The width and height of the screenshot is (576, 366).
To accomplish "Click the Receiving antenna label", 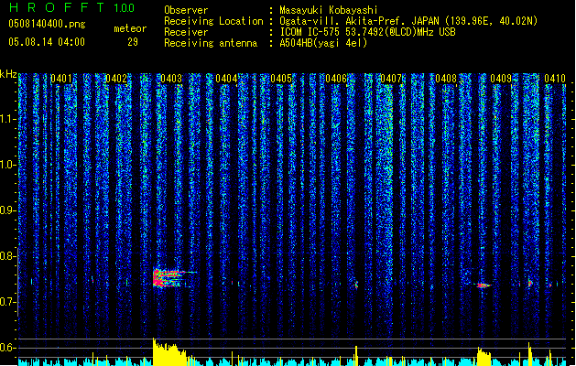I will pyautogui.click(x=211, y=43).
